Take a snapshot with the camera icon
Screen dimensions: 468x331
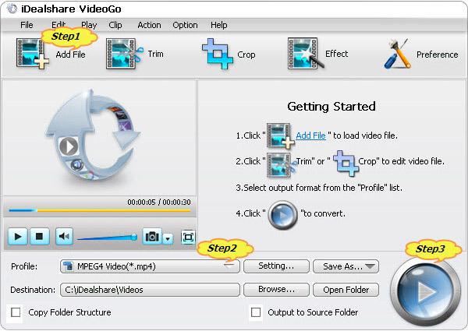152,237
